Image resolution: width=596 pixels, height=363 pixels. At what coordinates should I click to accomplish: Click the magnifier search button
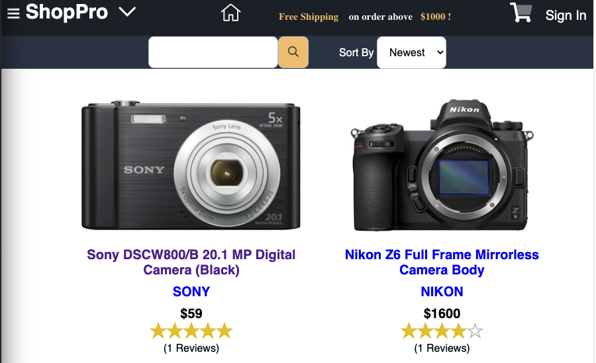(x=293, y=52)
